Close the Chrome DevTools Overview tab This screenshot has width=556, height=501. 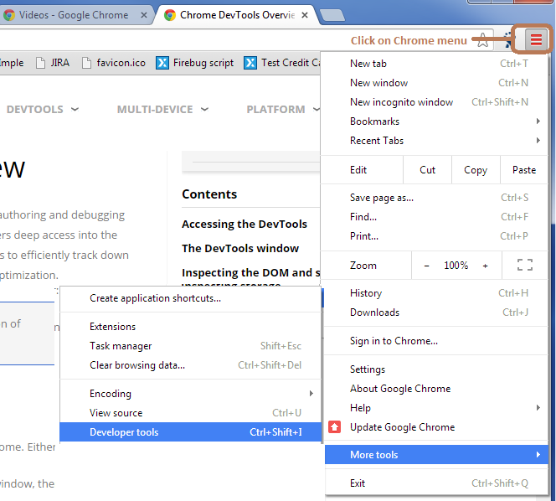click(x=304, y=15)
